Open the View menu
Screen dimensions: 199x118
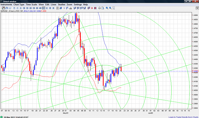click(x=41, y=4)
